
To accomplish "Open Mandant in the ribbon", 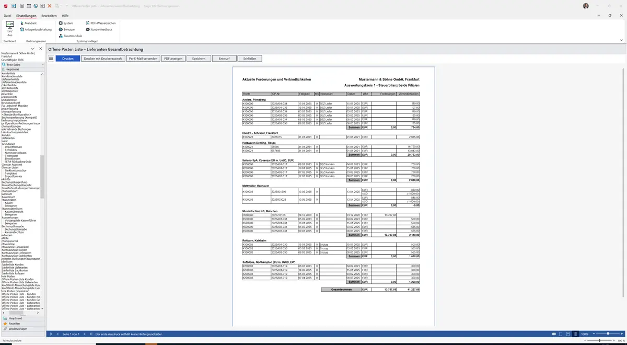I will click(28, 23).
